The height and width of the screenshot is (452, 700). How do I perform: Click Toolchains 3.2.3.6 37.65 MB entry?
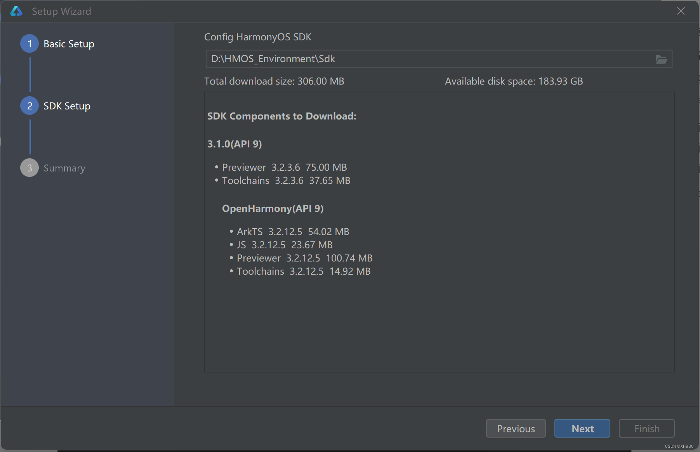click(286, 180)
